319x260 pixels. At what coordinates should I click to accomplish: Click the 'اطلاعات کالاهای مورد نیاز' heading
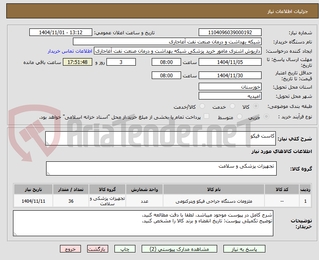[x=282, y=151]
